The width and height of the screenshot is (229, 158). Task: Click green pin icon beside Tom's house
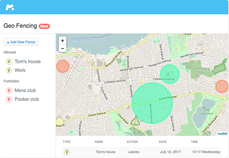[9, 62]
